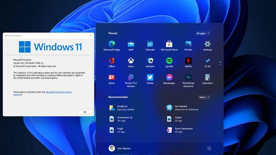Open the News app
The image size is (276, 155).
click(111, 79)
